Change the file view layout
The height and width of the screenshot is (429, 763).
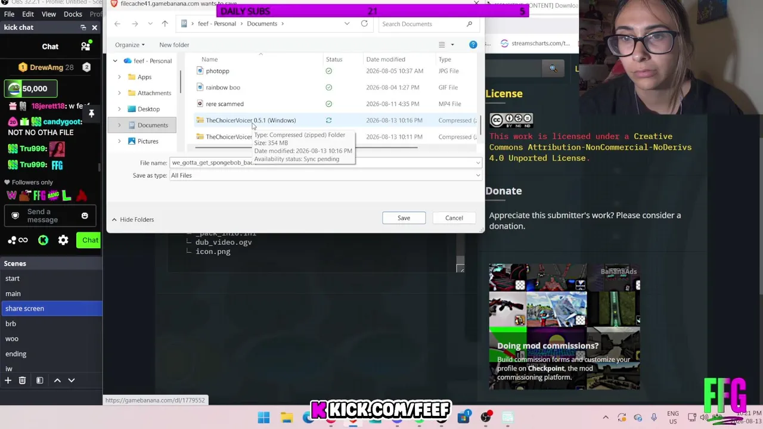tap(442, 45)
